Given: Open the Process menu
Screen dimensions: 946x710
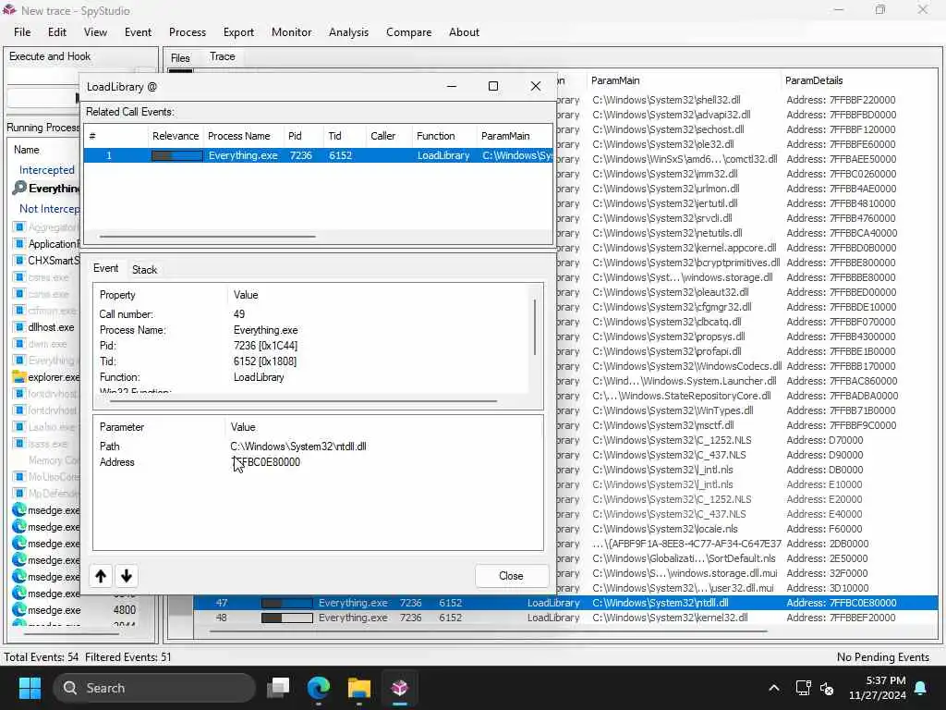Looking at the screenshot, I should 187,32.
